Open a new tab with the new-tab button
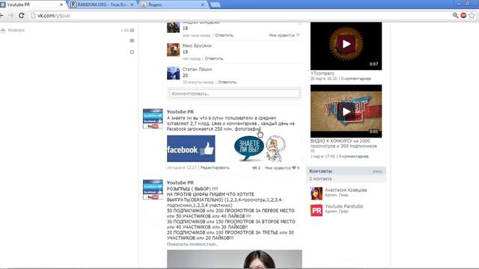479x269 pixels. (216, 4)
